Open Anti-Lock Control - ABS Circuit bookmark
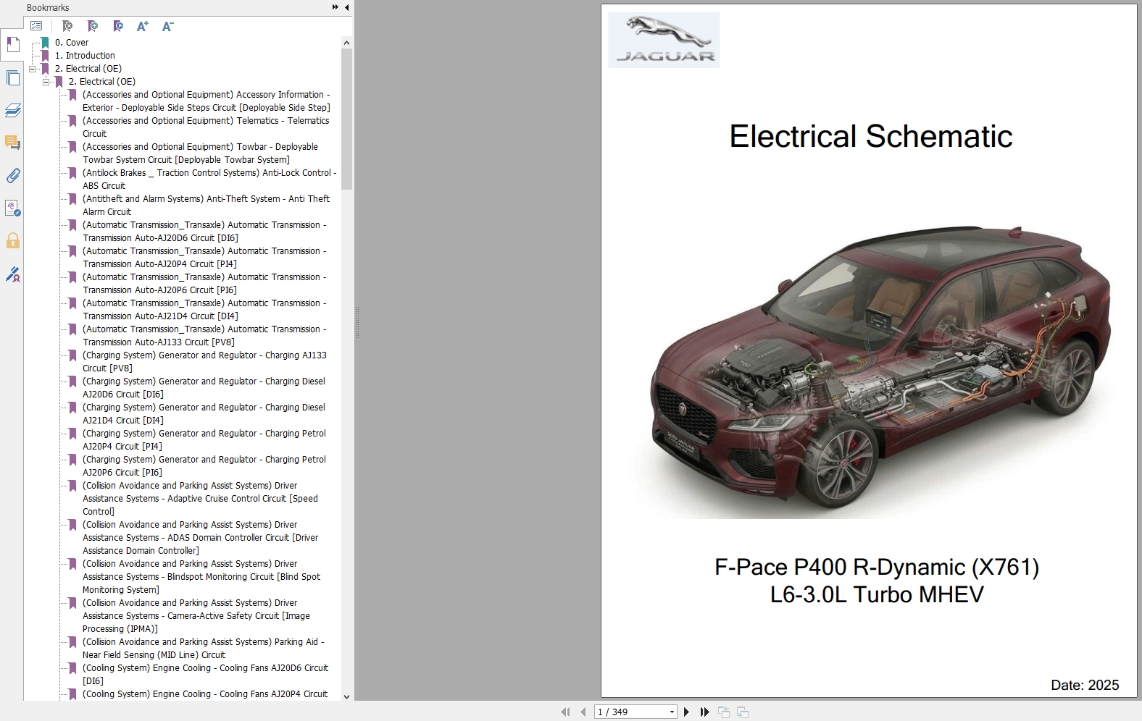This screenshot has height=721, width=1142. tap(209, 180)
